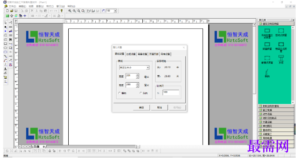This screenshot has width=297, height=160.
Task: Select the text tool letter A
Action: [x=5, y=69]
